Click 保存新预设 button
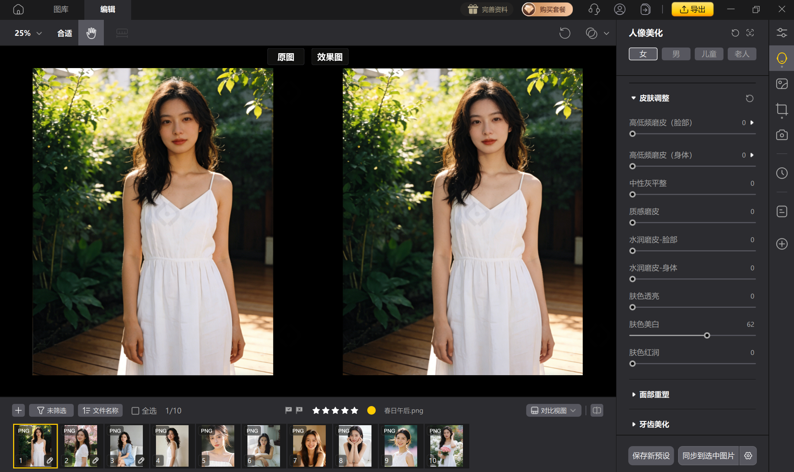The height and width of the screenshot is (472, 794). [x=651, y=456]
